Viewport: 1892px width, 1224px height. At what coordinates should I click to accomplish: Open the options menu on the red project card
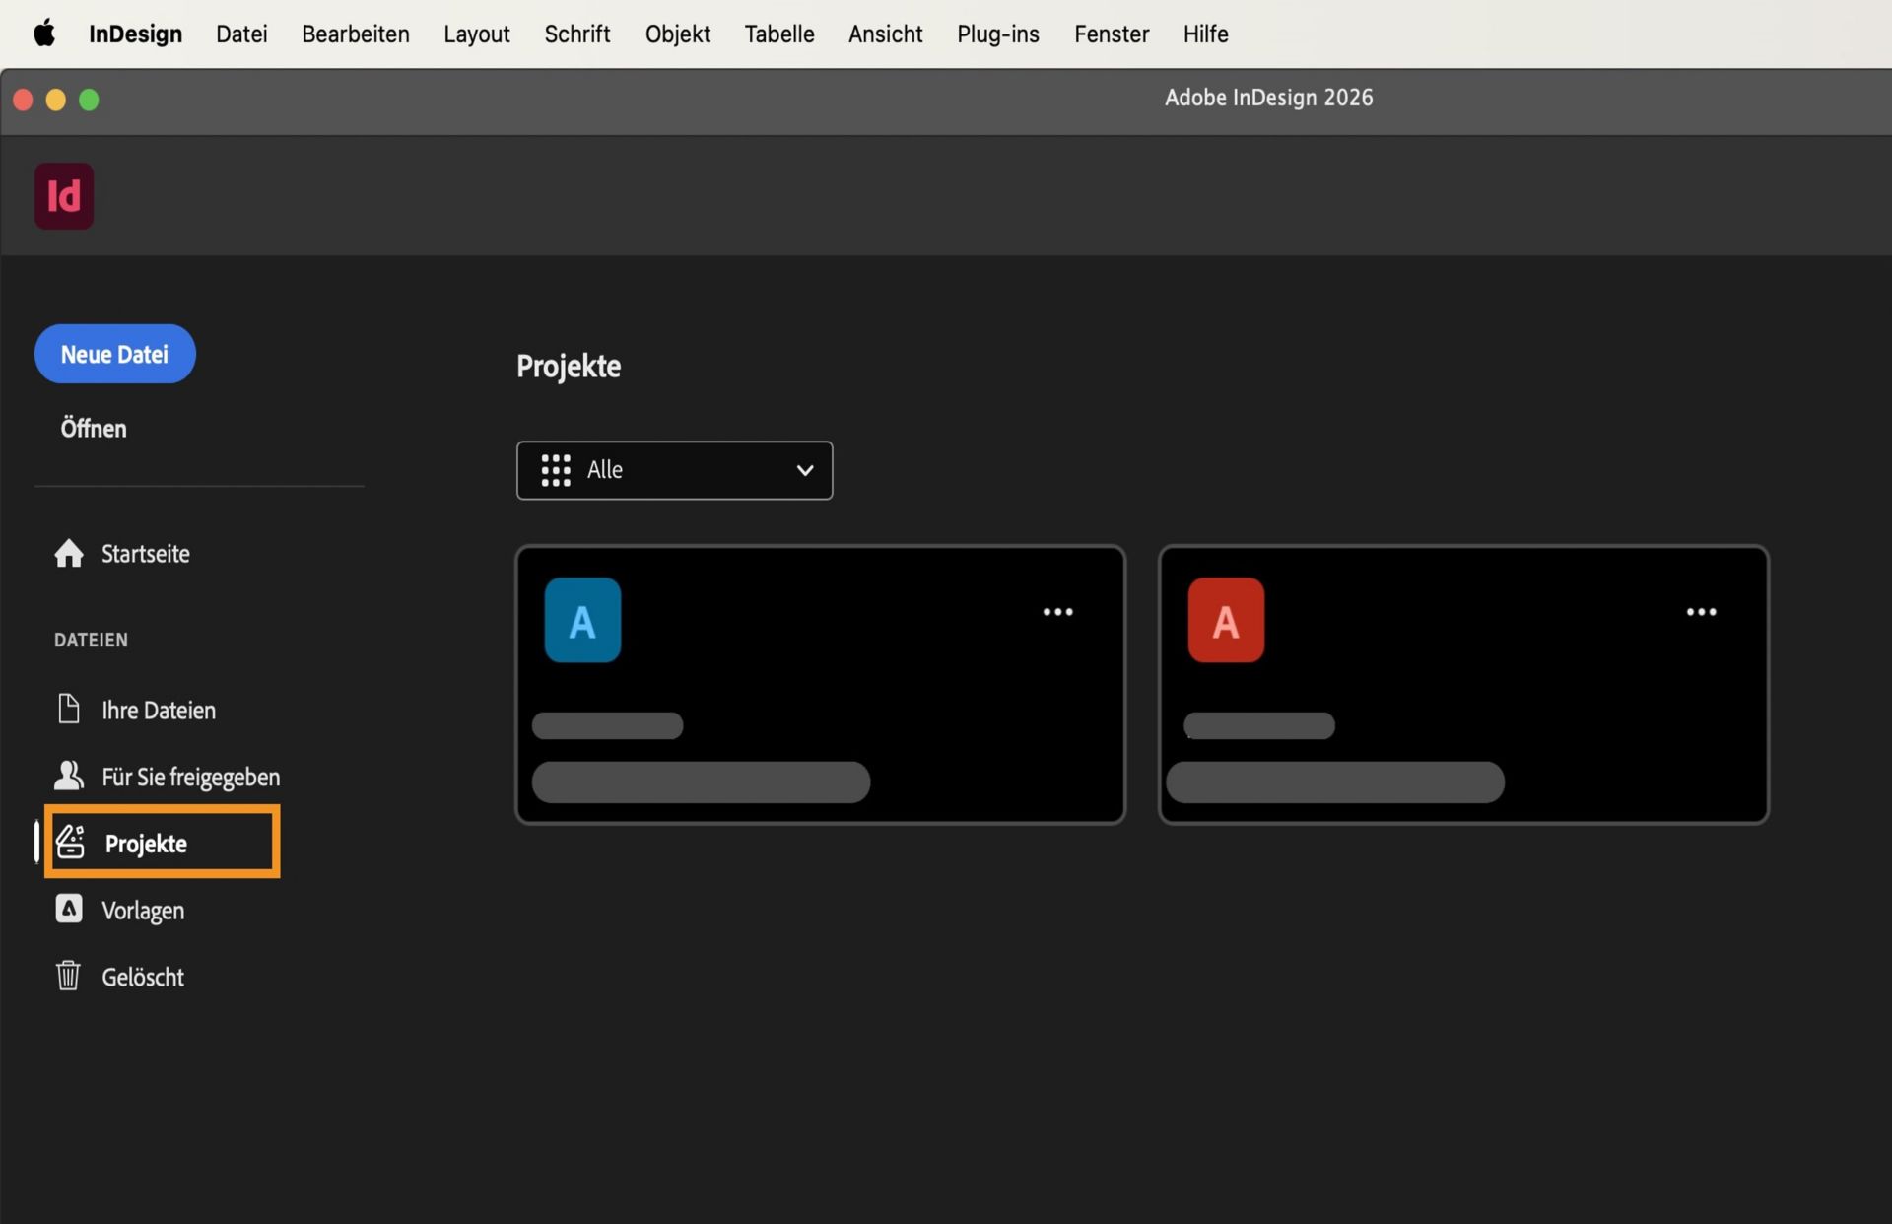(1702, 611)
